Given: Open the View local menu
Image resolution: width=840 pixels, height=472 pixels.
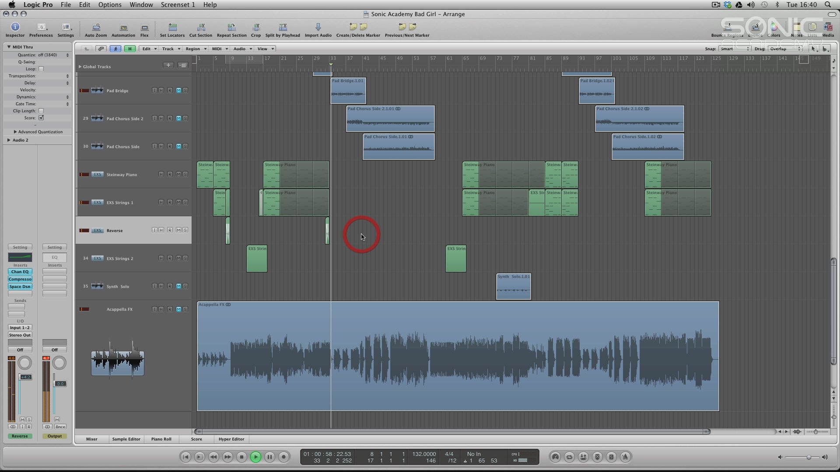Looking at the screenshot, I should pyautogui.click(x=266, y=49).
